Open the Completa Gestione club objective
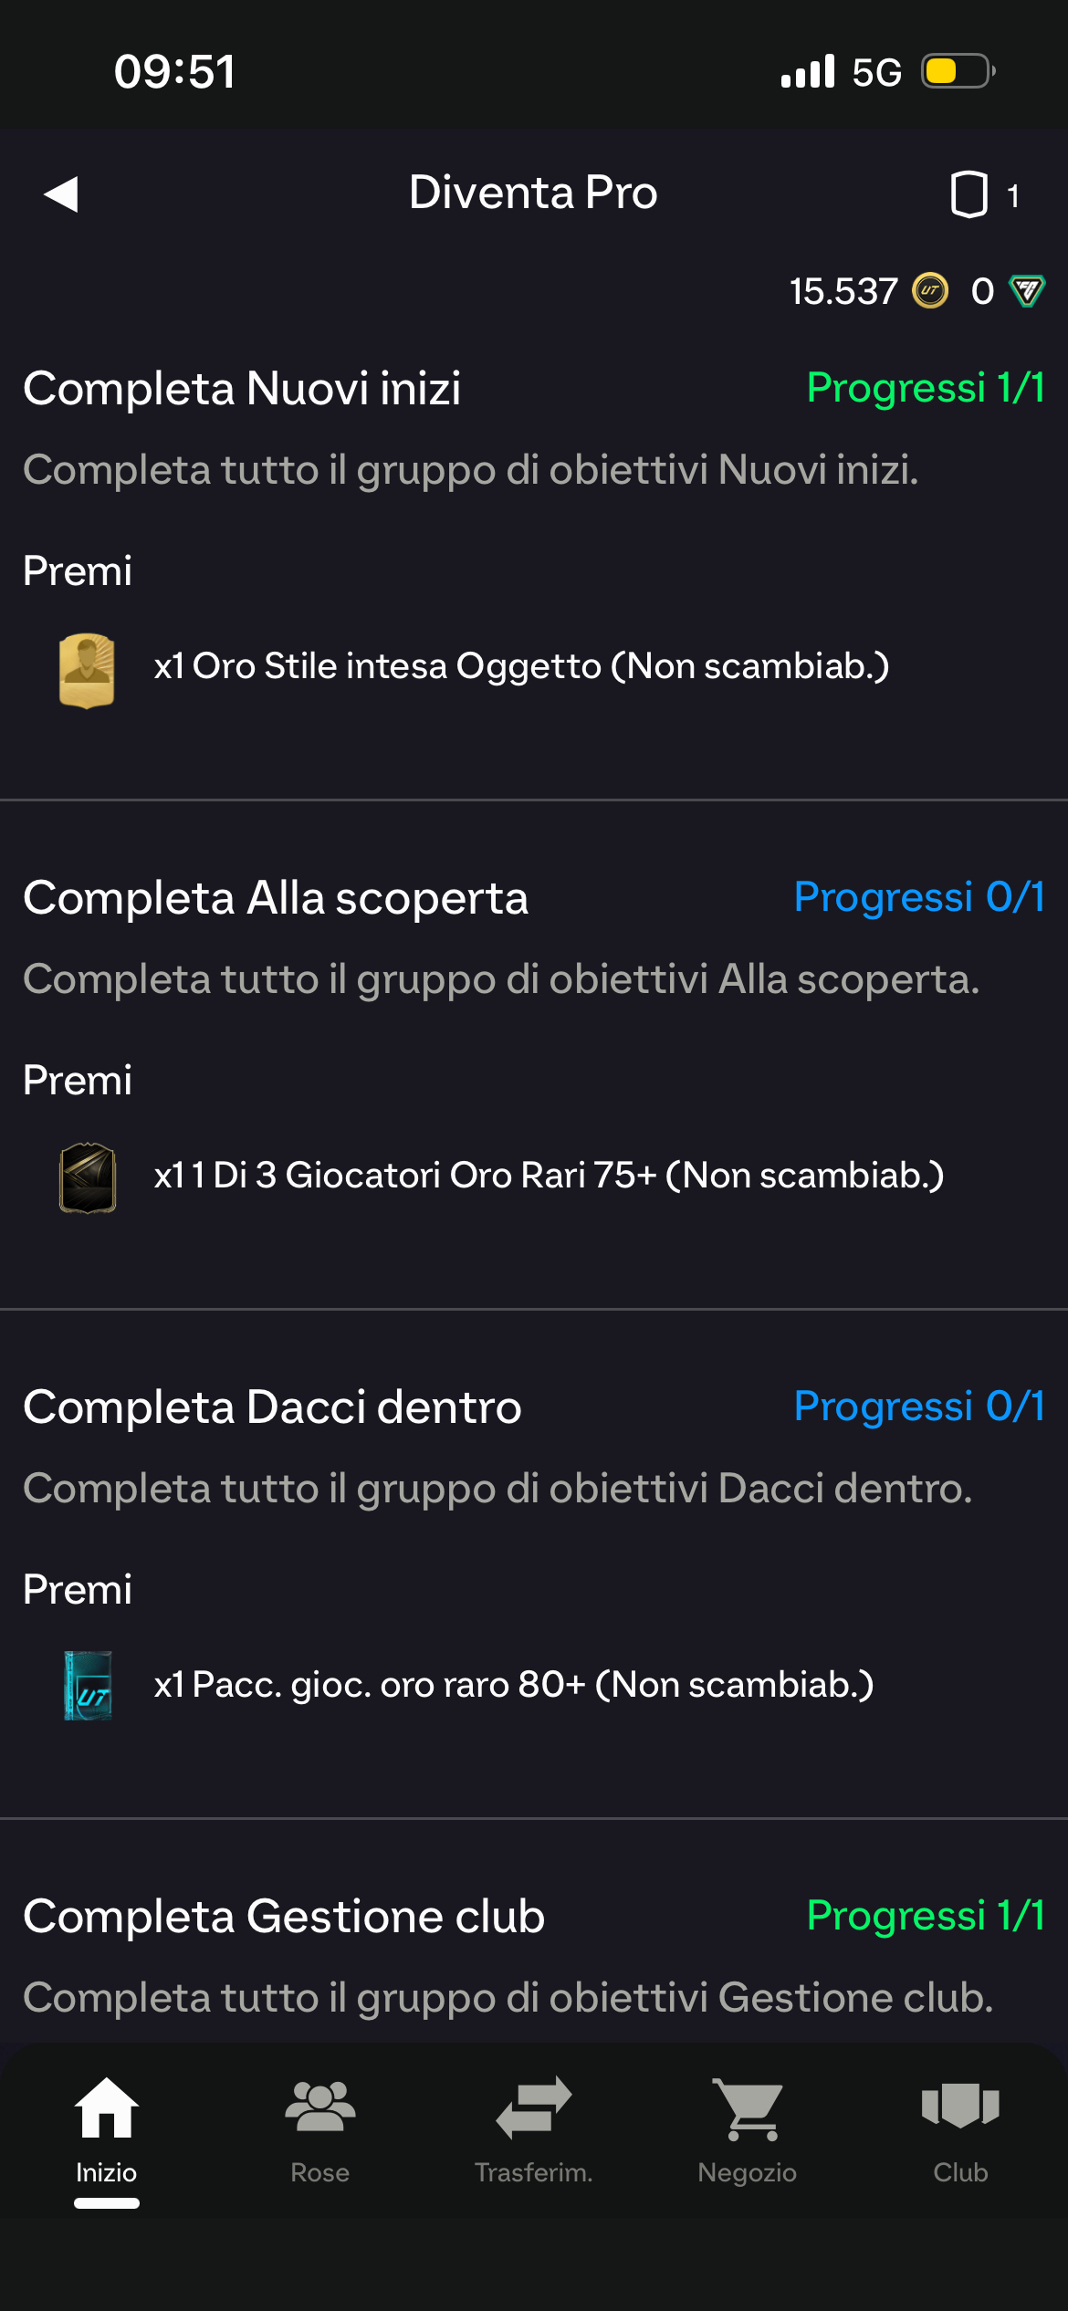 [x=284, y=1917]
